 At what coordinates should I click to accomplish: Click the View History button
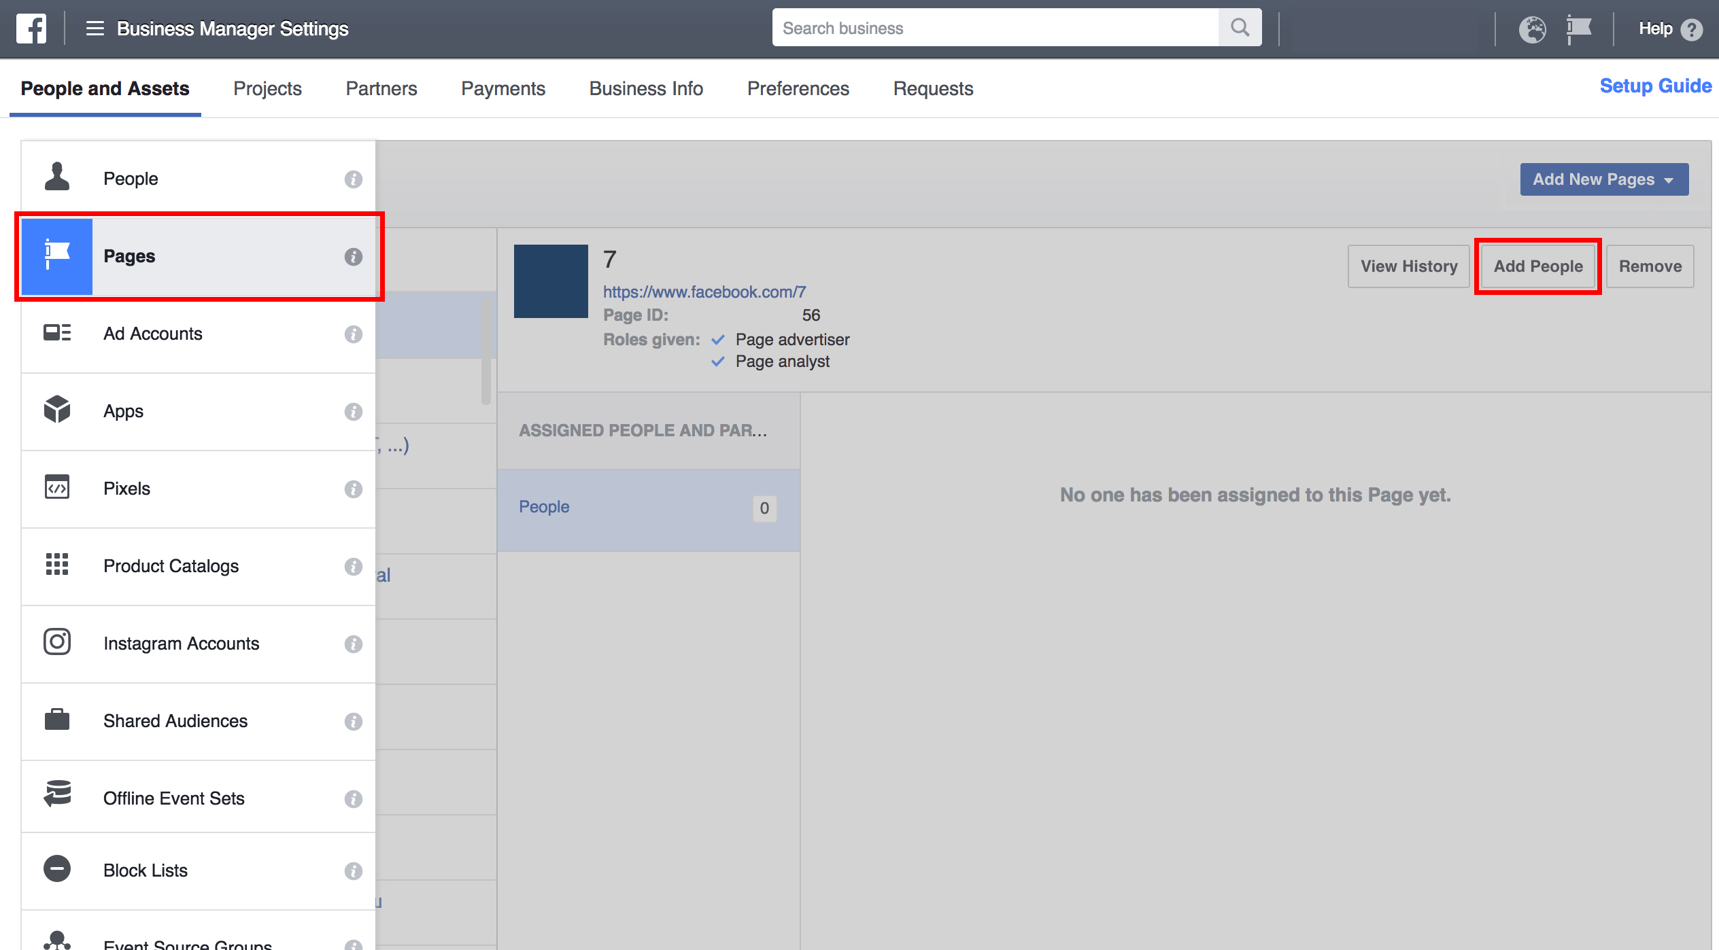(1409, 266)
